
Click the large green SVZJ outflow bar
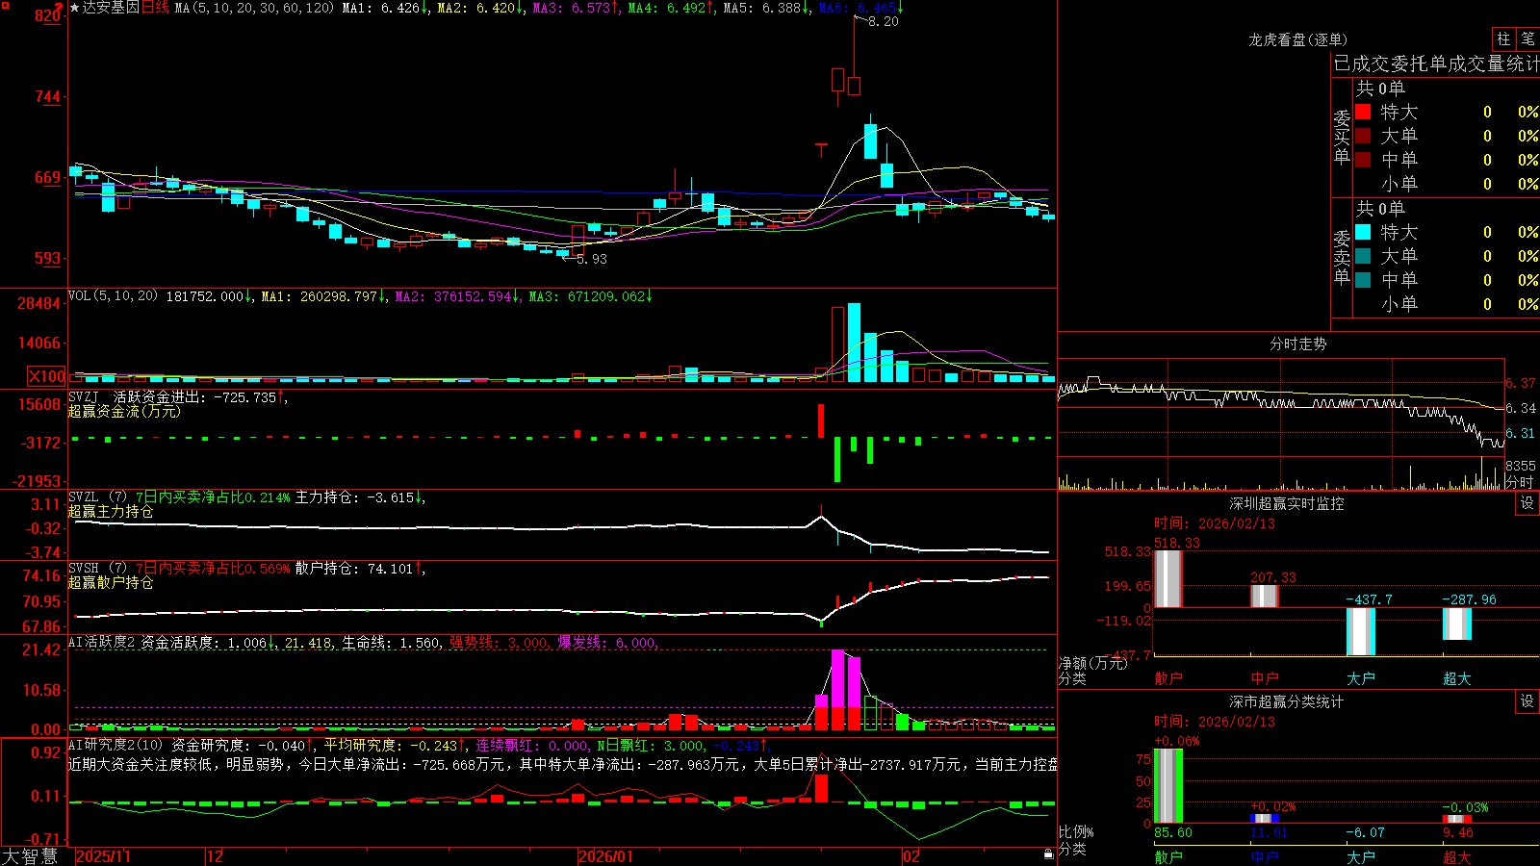click(837, 460)
